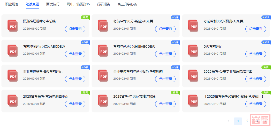Screen dimensions: 272x127
Task: Click PDF icon for D类考前速记
Action: pyautogui.click(x=193, y=51)
